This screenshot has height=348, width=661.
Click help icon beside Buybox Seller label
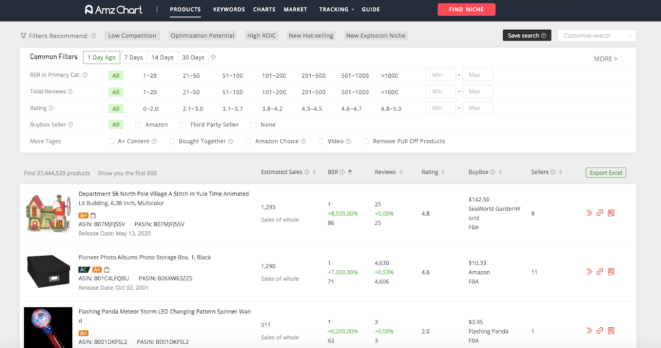70,124
